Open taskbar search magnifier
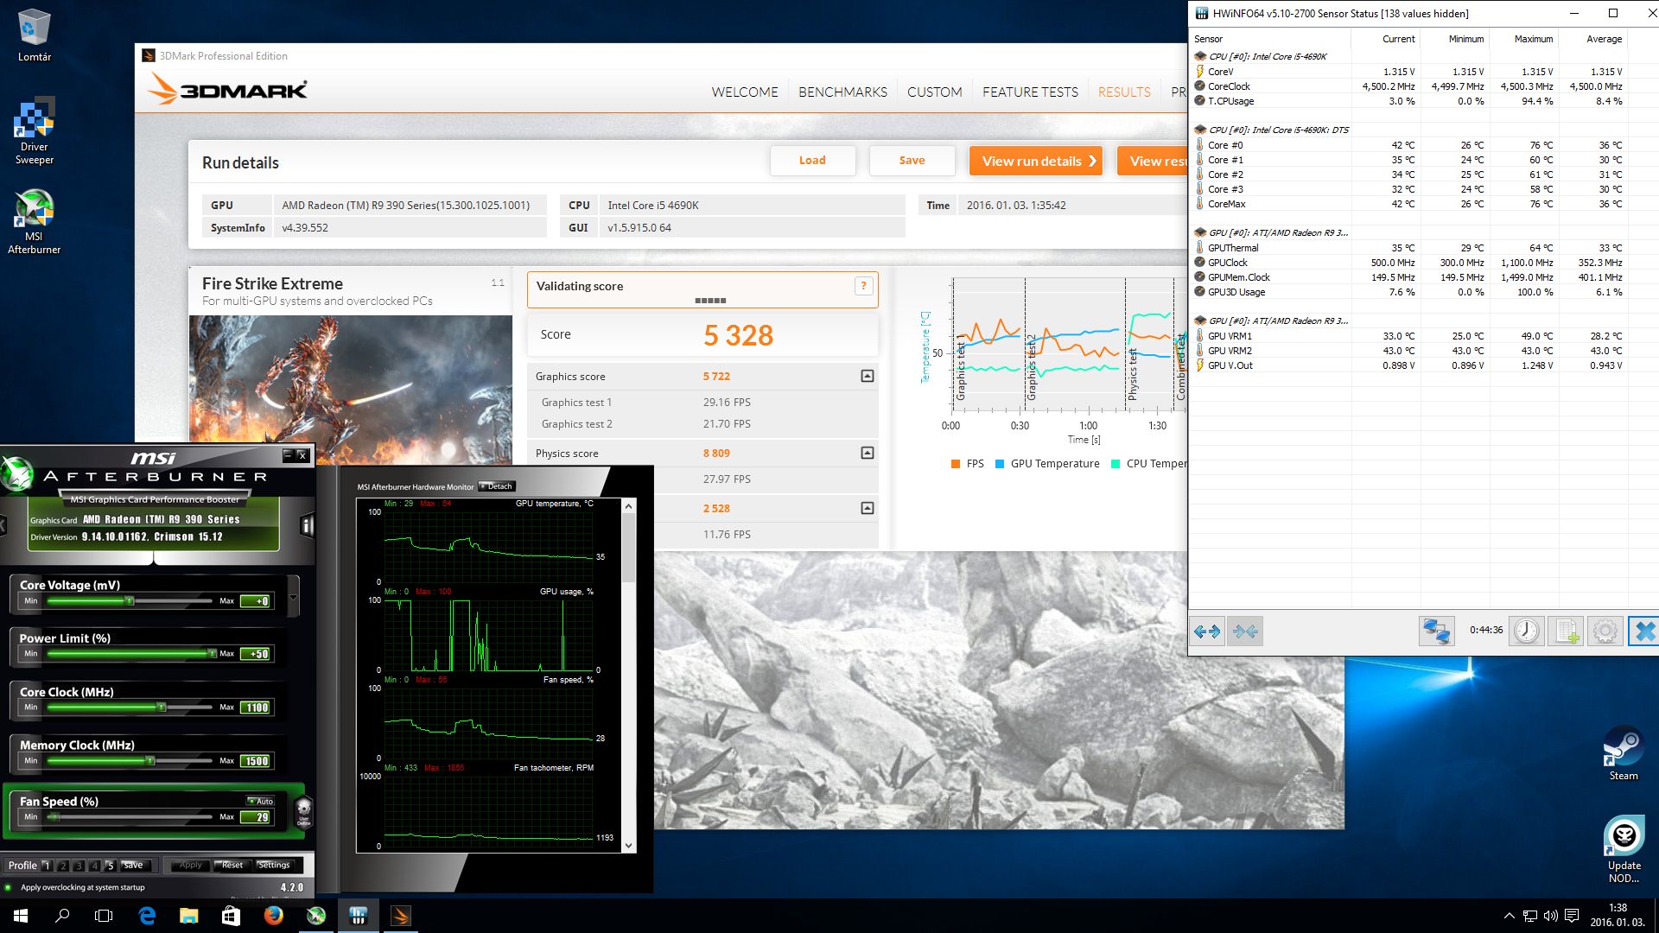 (x=62, y=916)
